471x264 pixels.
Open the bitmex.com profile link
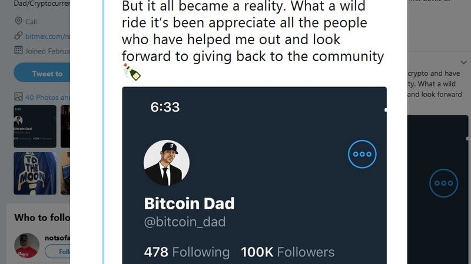[47, 36]
